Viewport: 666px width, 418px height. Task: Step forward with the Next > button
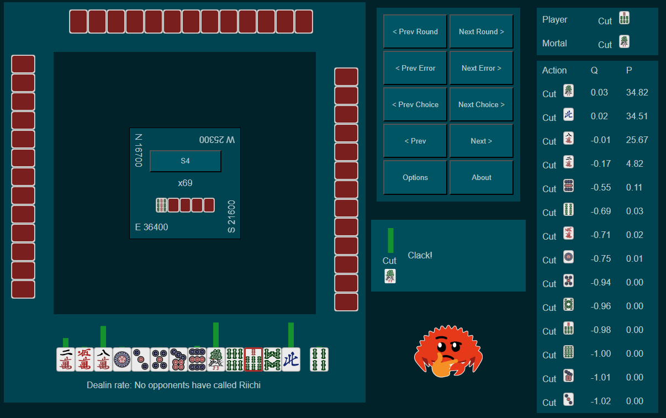pos(482,141)
